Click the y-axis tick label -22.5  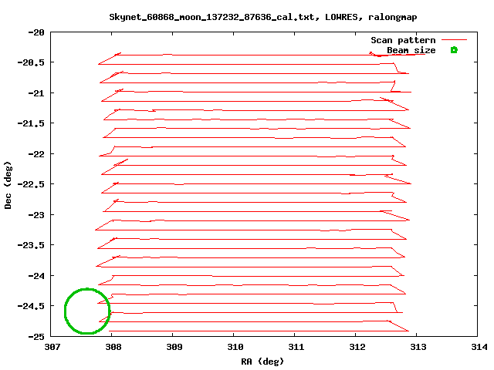click(31, 184)
